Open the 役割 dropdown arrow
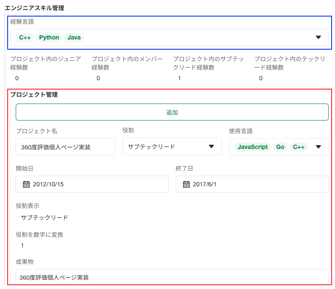 pyautogui.click(x=211, y=147)
